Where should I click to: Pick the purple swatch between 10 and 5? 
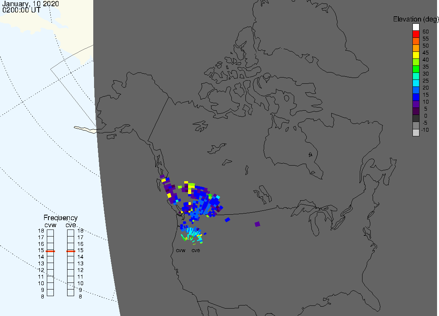[416, 104]
